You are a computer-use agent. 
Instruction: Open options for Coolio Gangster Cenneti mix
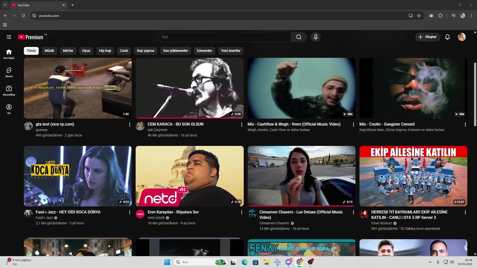click(x=465, y=125)
